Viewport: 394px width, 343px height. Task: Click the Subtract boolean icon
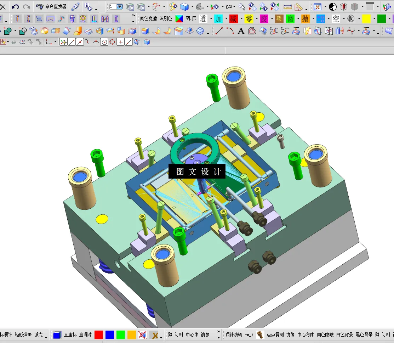(23, 31)
